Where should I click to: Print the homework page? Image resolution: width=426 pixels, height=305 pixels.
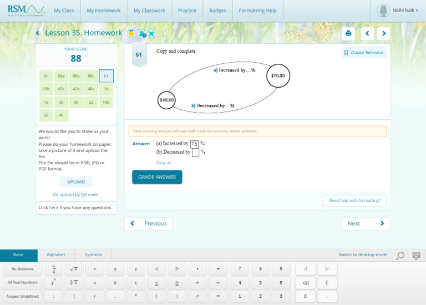coord(348,33)
